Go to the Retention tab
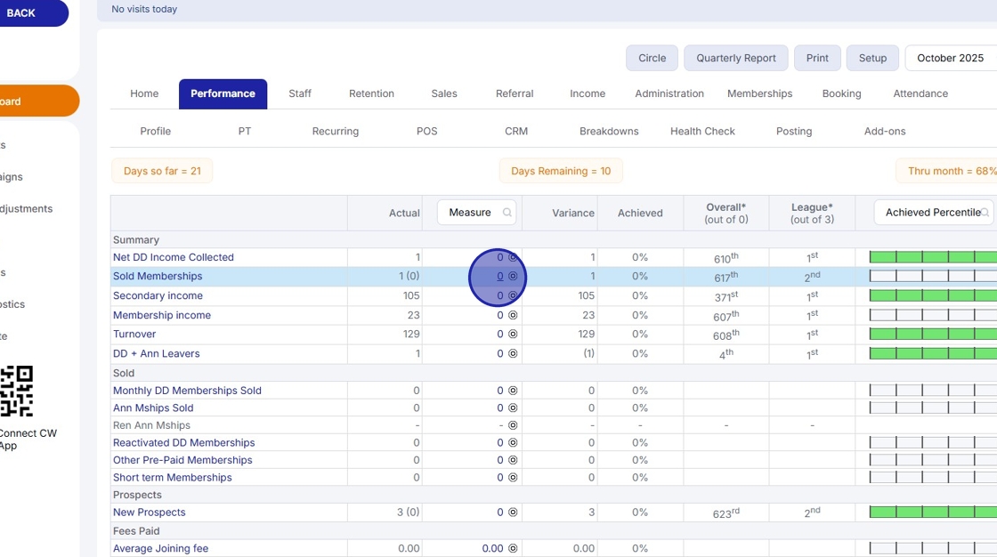Image resolution: width=997 pixels, height=557 pixels. pyautogui.click(x=371, y=93)
